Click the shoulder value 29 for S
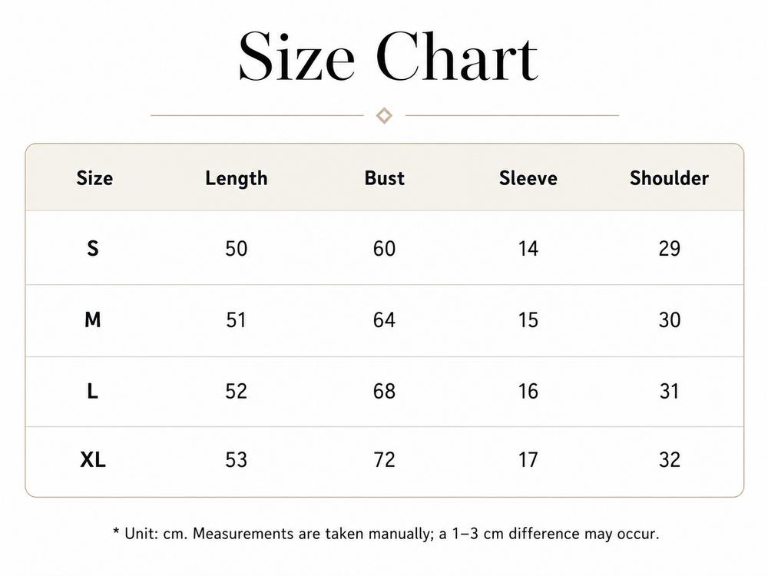Viewport: 768px width, 576px height. coord(670,248)
